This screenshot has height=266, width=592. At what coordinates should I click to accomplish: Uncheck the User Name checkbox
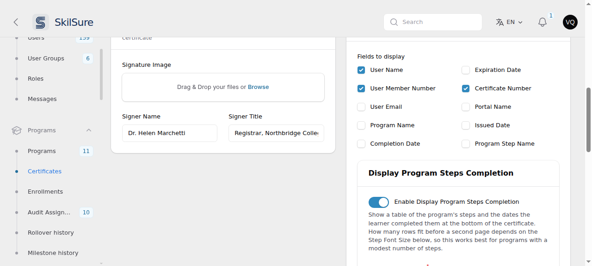coord(361,70)
